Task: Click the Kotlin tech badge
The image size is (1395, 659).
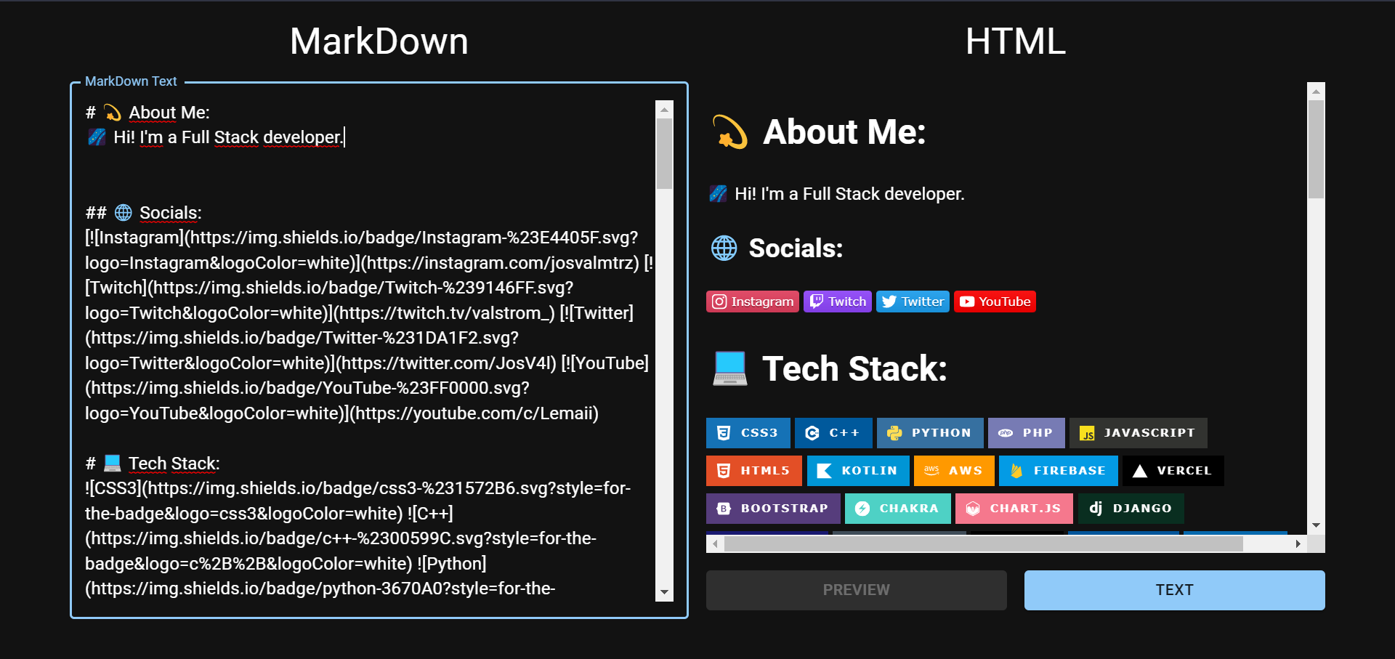Action: (x=857, y=471)
